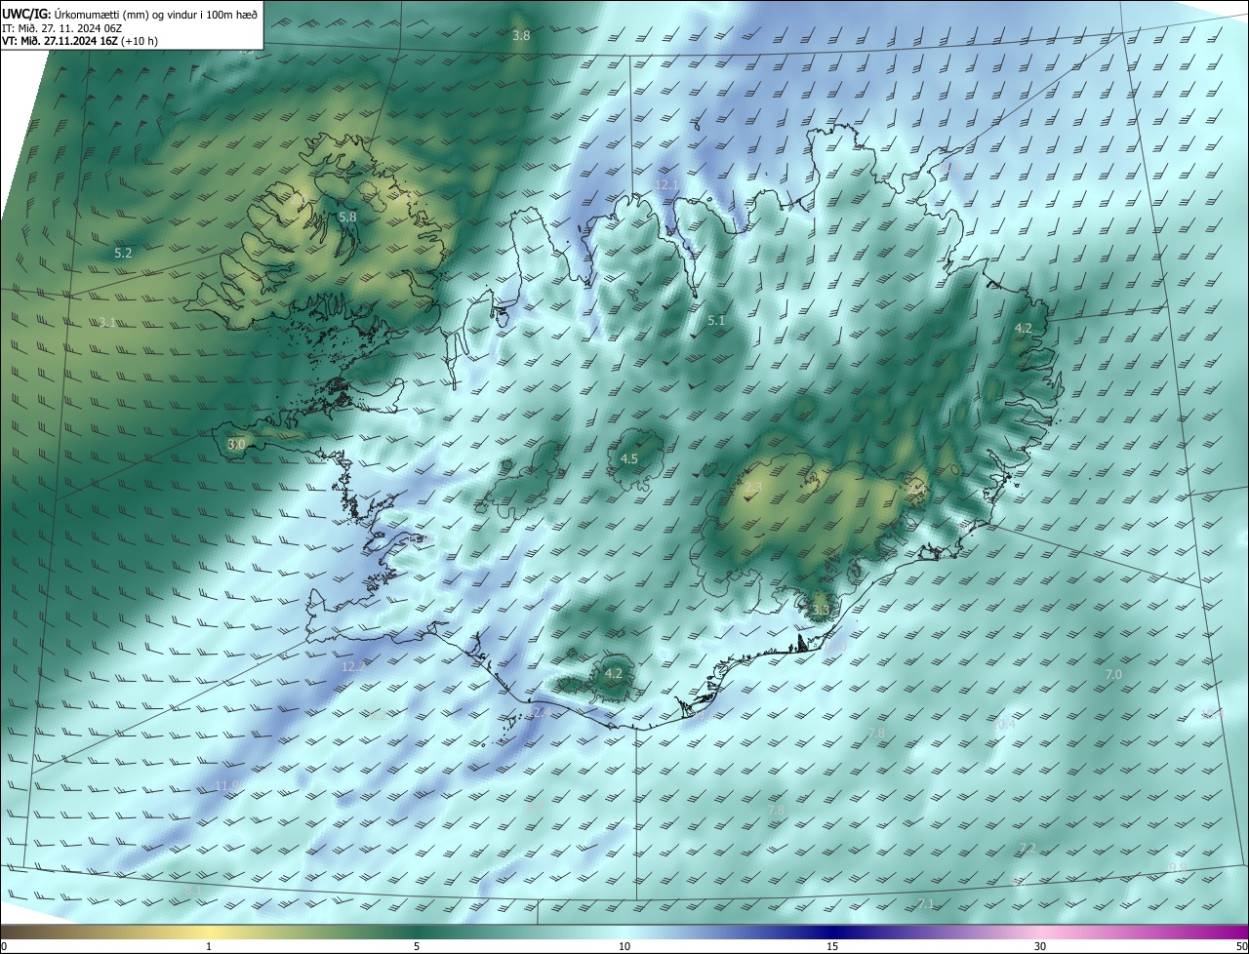Click the 5.1 value label in north Iceland

point(716,320)
